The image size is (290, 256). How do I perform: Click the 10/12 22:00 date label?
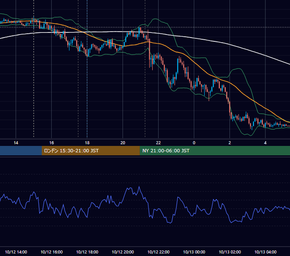158,252
